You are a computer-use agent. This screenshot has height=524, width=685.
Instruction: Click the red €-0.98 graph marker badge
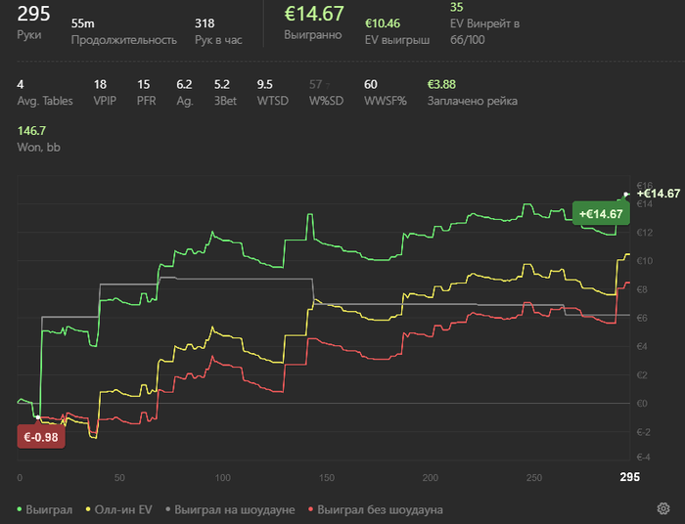(x=41, y=437)
